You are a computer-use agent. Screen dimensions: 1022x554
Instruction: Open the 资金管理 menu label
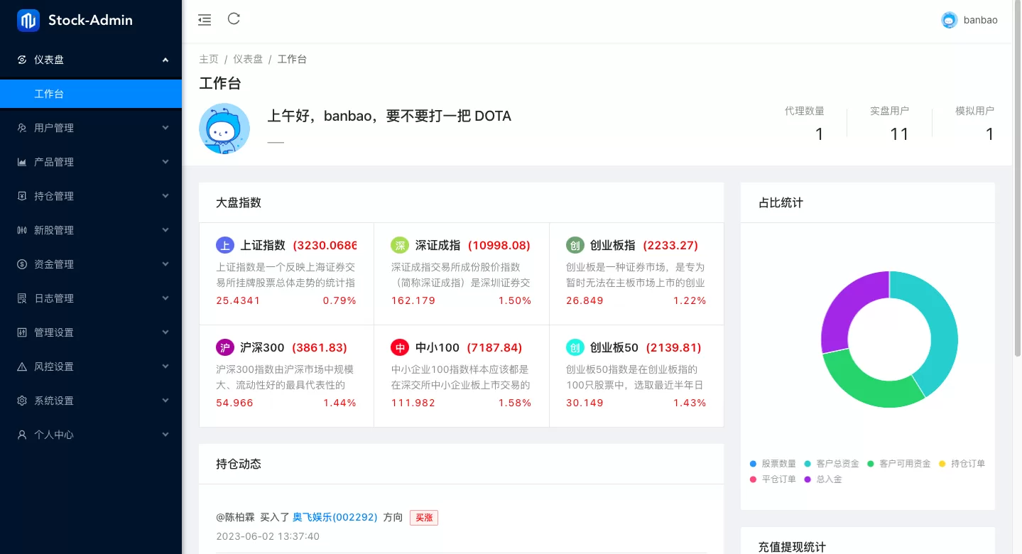(x=54, y=264)
